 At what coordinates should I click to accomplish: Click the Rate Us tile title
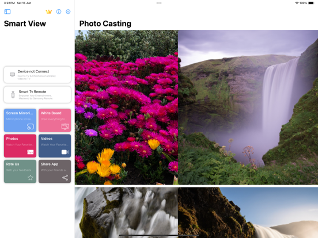pos(13,164)
